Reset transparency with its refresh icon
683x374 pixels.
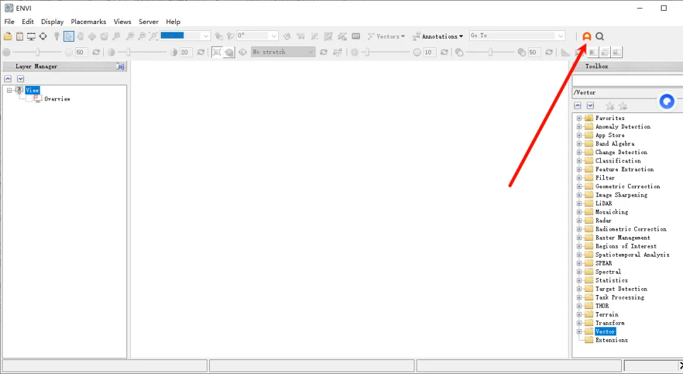tap(549, 52)
